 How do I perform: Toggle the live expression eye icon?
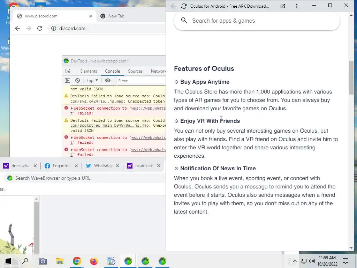point(108,80)
